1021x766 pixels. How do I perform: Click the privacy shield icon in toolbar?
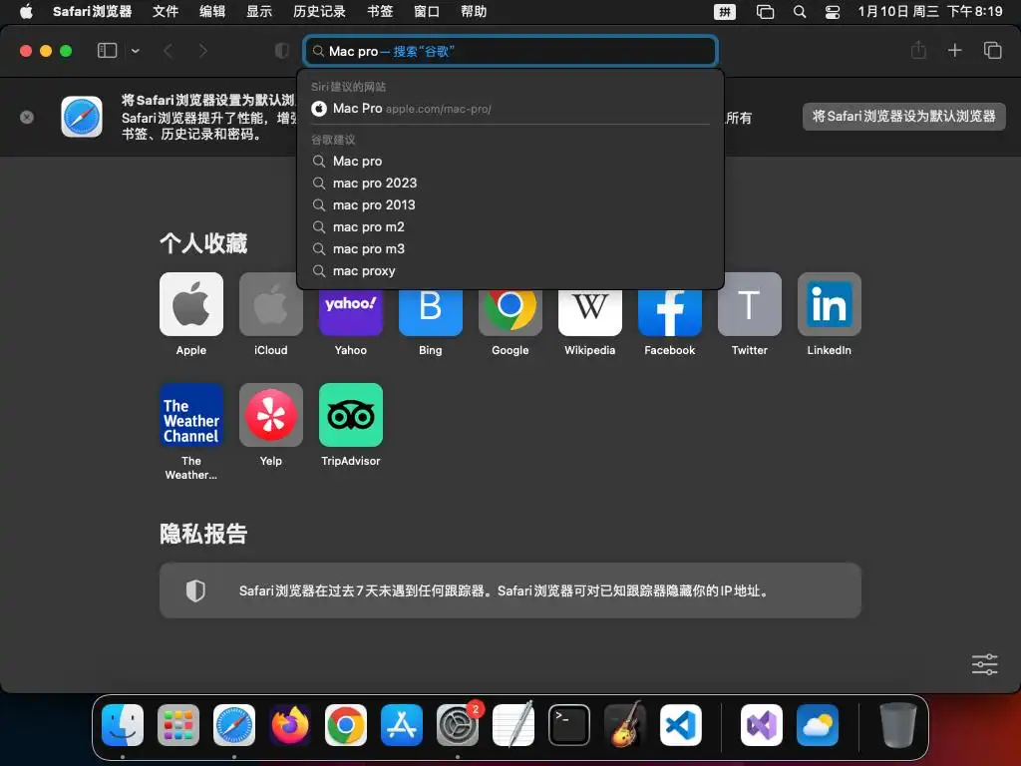click(x=282, y=51)
